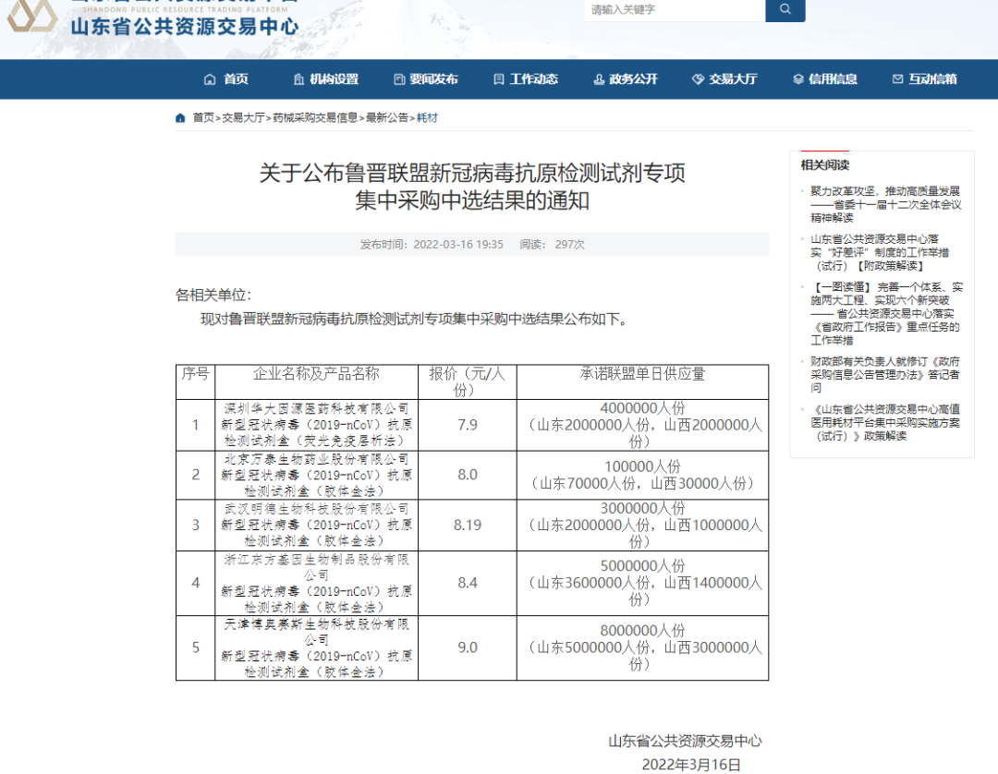The height and width of the screenshot is (774, 998).
Task: Click the signature date 2022年3月16日
Action: tap(691, 765)
